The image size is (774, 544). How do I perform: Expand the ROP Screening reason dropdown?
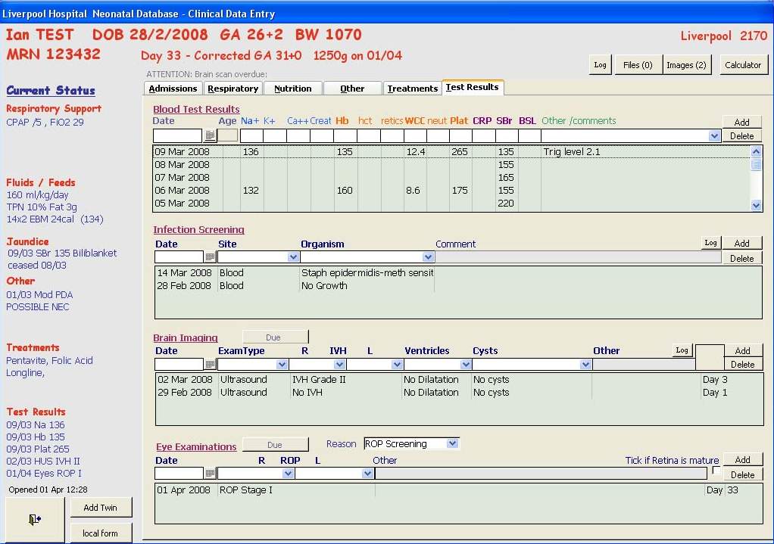pos(452,444)
